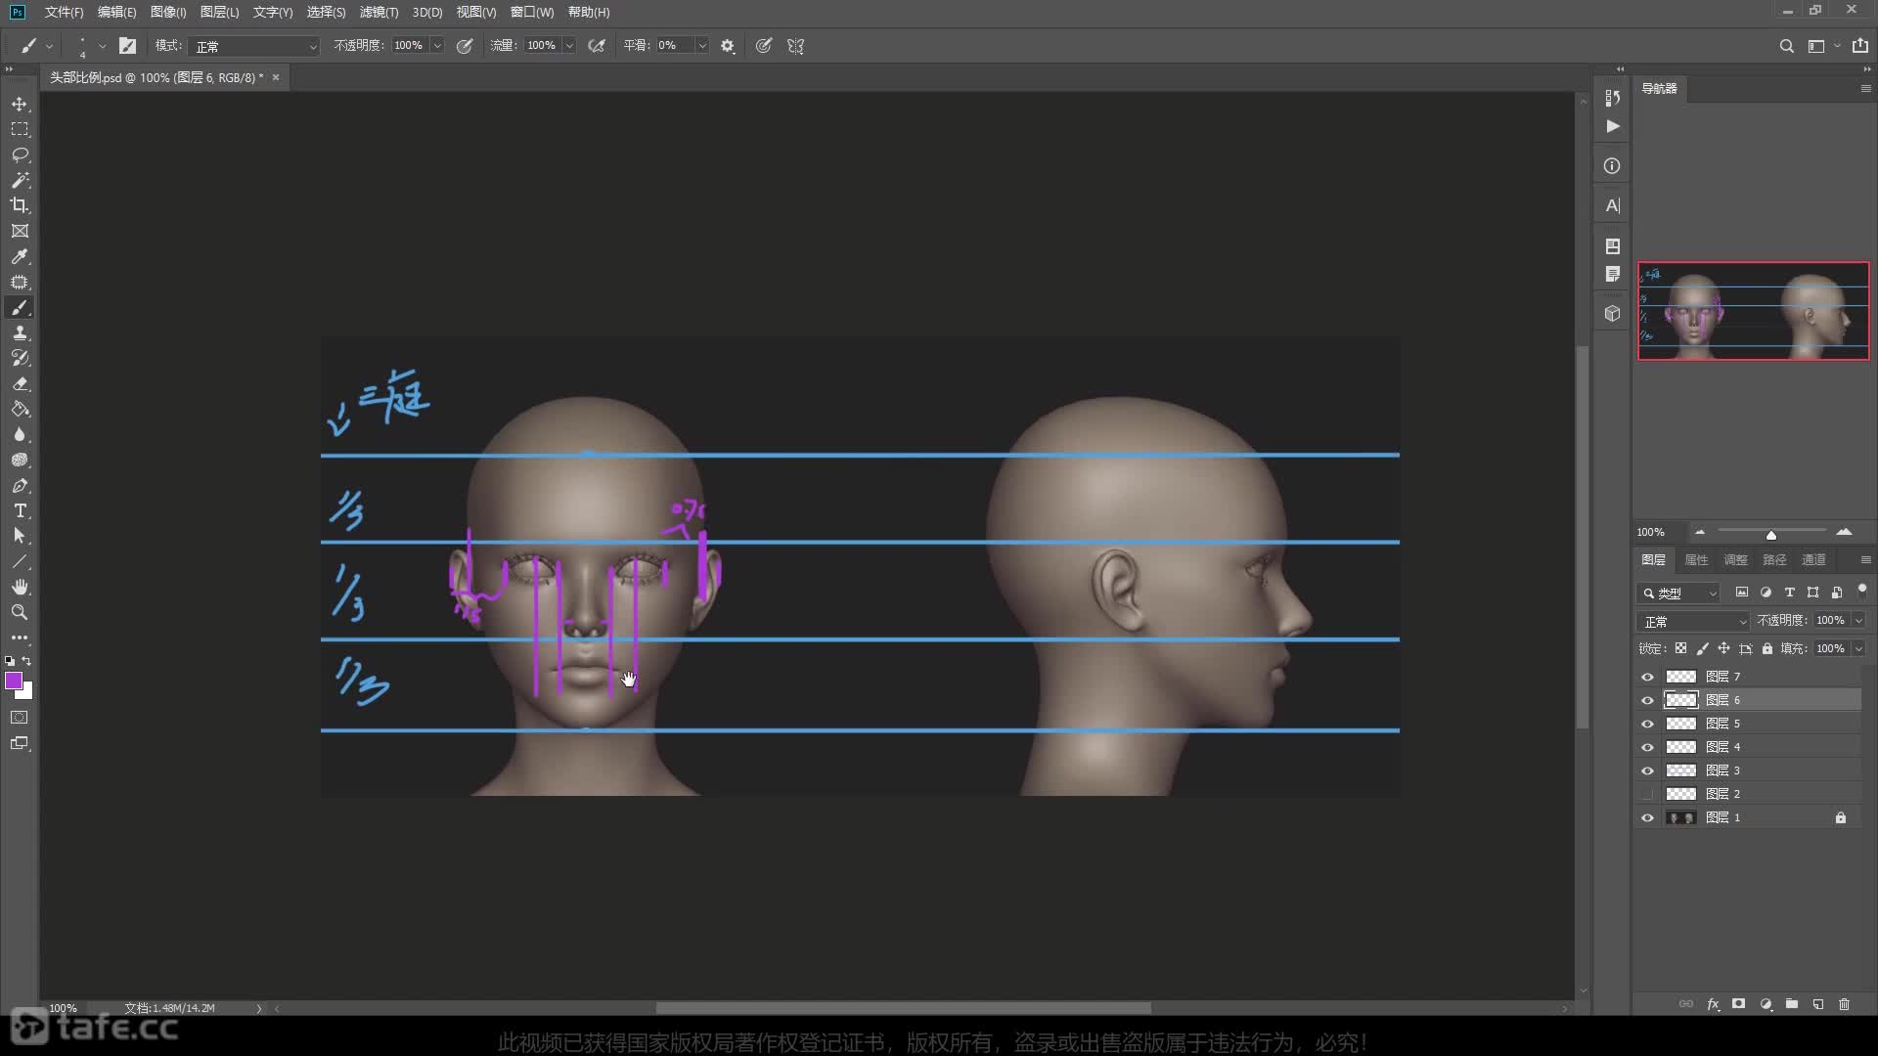The height and width of the screenshot is (1056, 1878).
Task: Toggle visibility of 图层 6
Action: point(1647,700)
